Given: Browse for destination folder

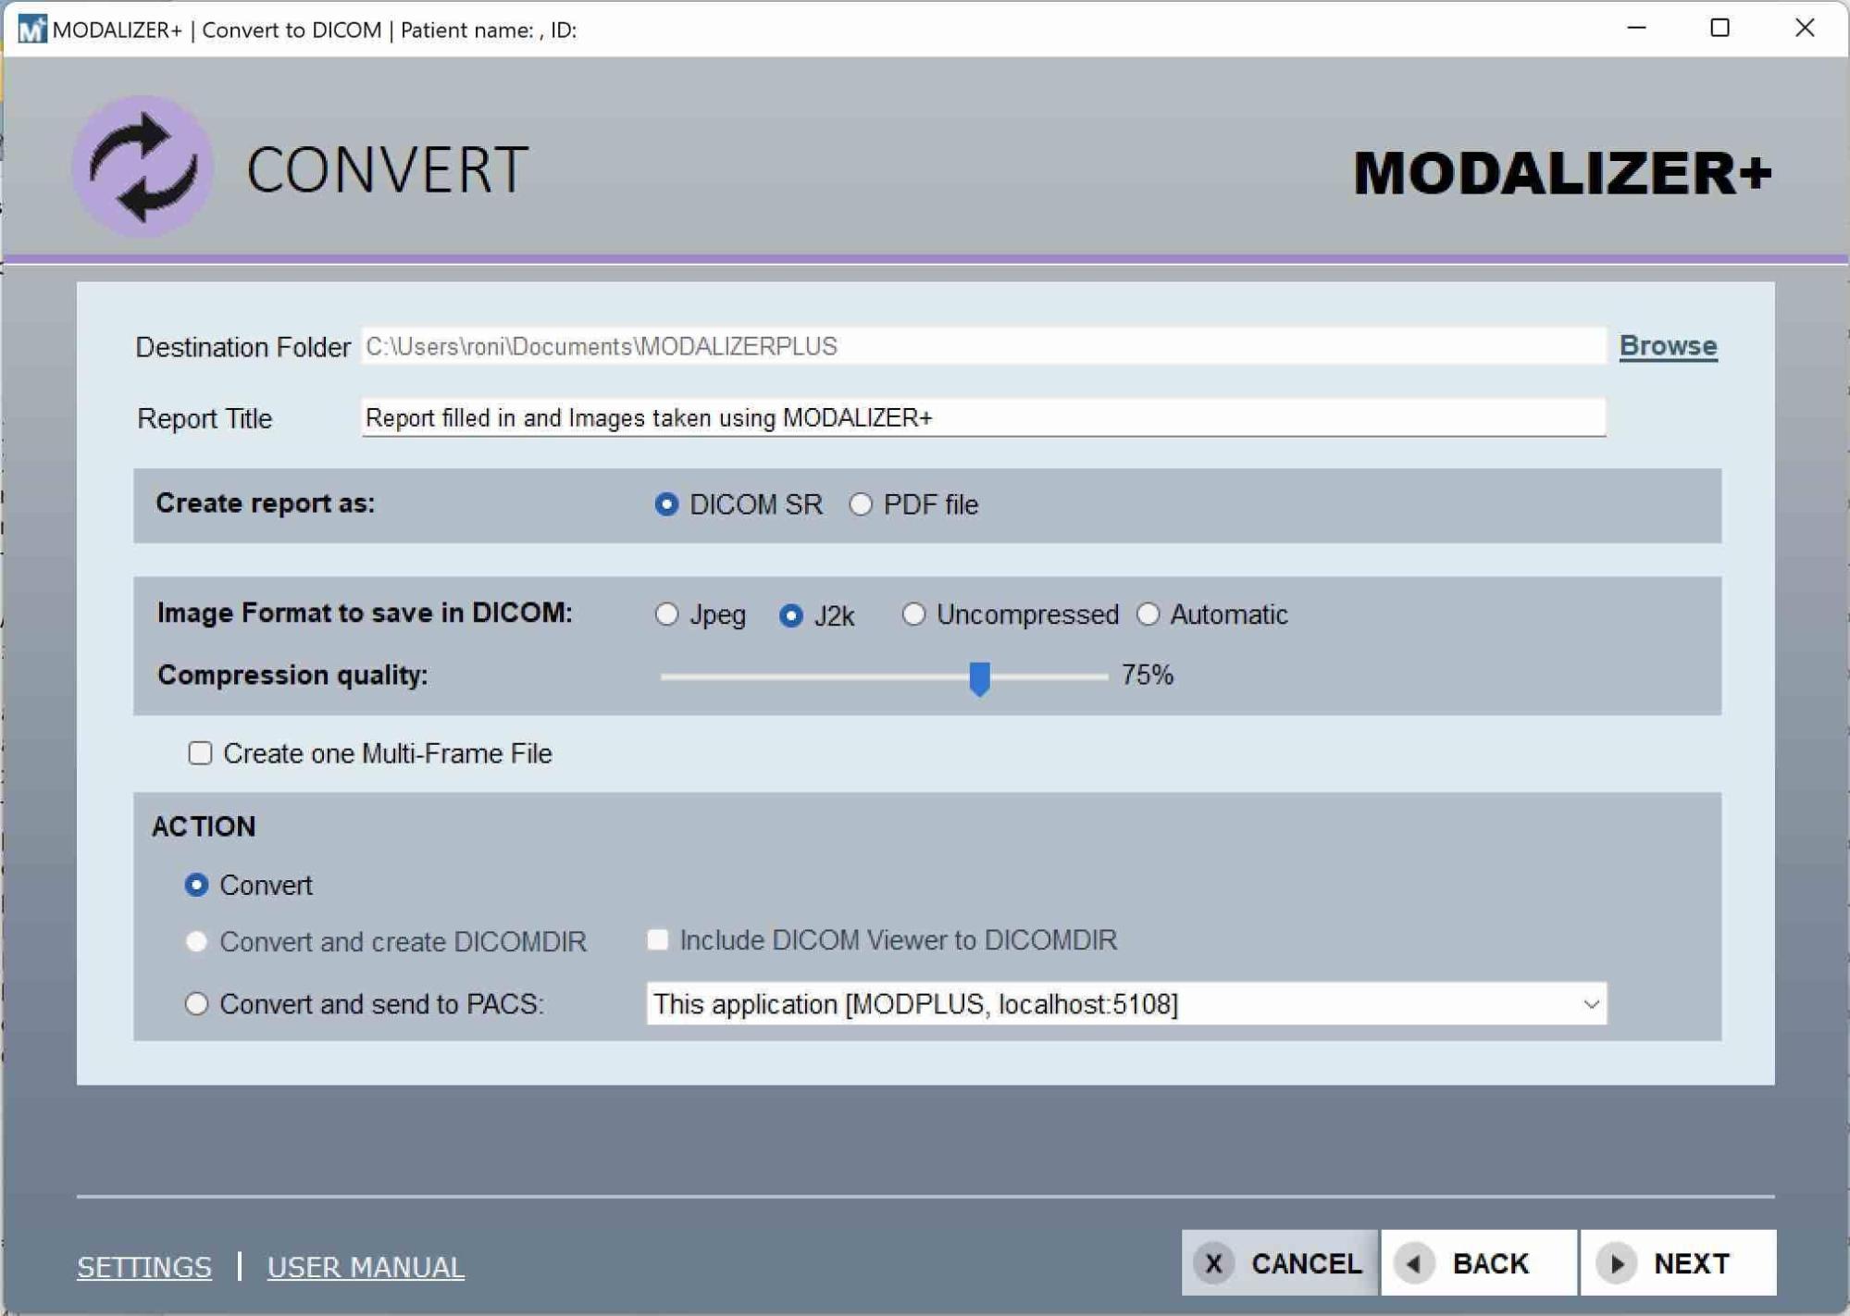Looking at the screenshot, I should [x=1668, y=346].
